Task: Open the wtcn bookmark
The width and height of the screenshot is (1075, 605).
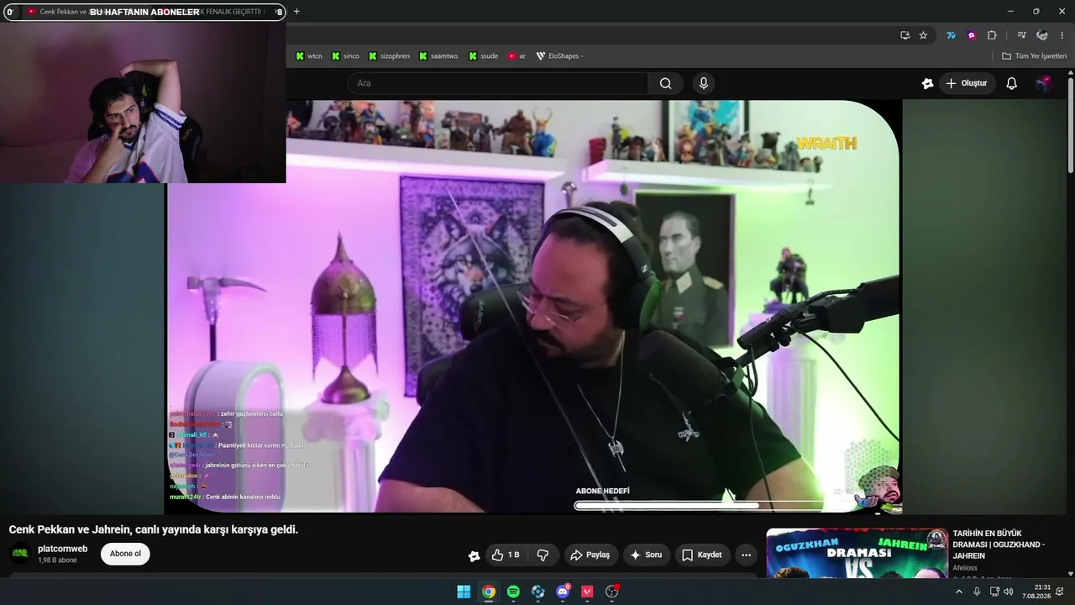Action: (309, 56)
